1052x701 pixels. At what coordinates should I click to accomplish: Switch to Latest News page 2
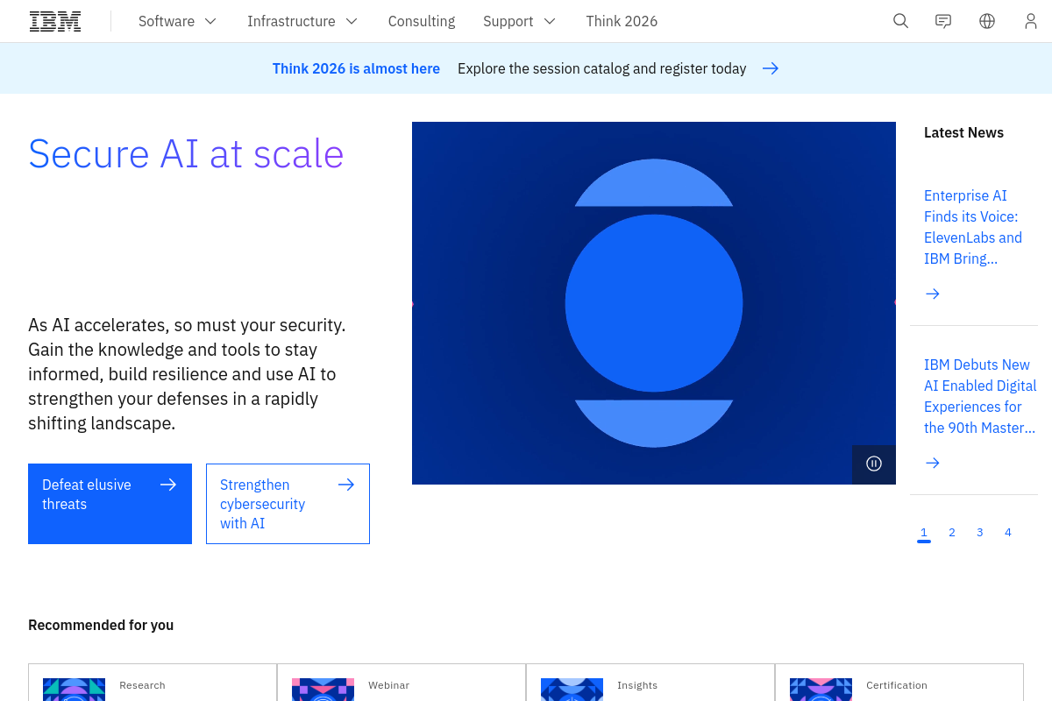click(952, 532)
